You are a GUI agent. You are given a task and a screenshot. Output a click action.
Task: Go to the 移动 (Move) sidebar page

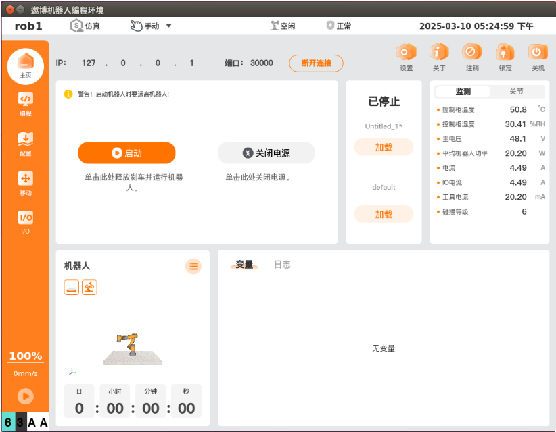point(25,182)
